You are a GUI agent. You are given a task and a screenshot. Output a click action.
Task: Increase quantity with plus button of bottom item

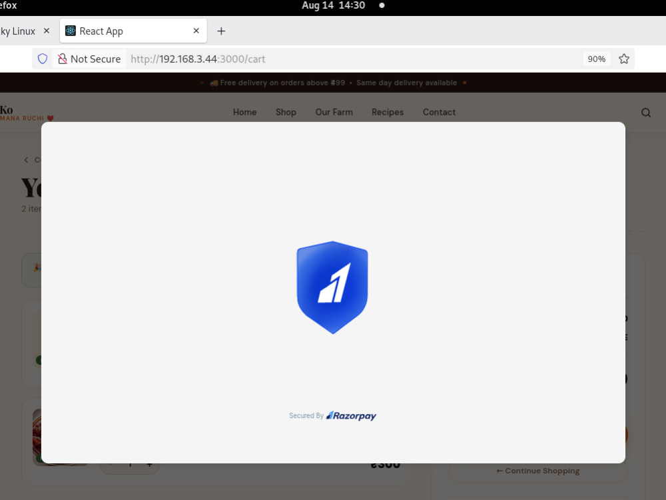(x=149, y=465)
